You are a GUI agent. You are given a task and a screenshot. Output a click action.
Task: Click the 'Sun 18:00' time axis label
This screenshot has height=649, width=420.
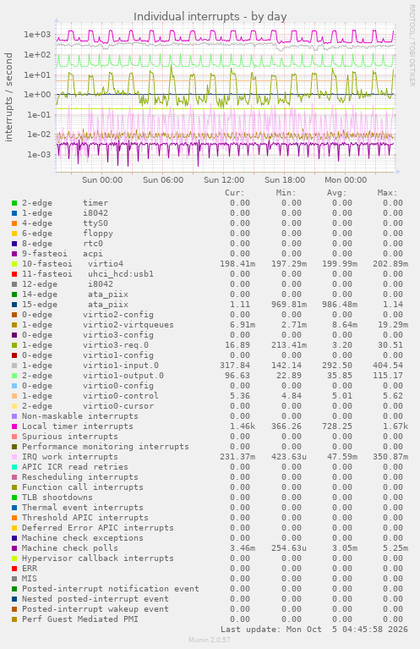point(285,180)
